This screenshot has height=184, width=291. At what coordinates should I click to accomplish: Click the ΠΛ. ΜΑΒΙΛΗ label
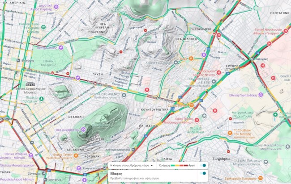pos(149,126)
